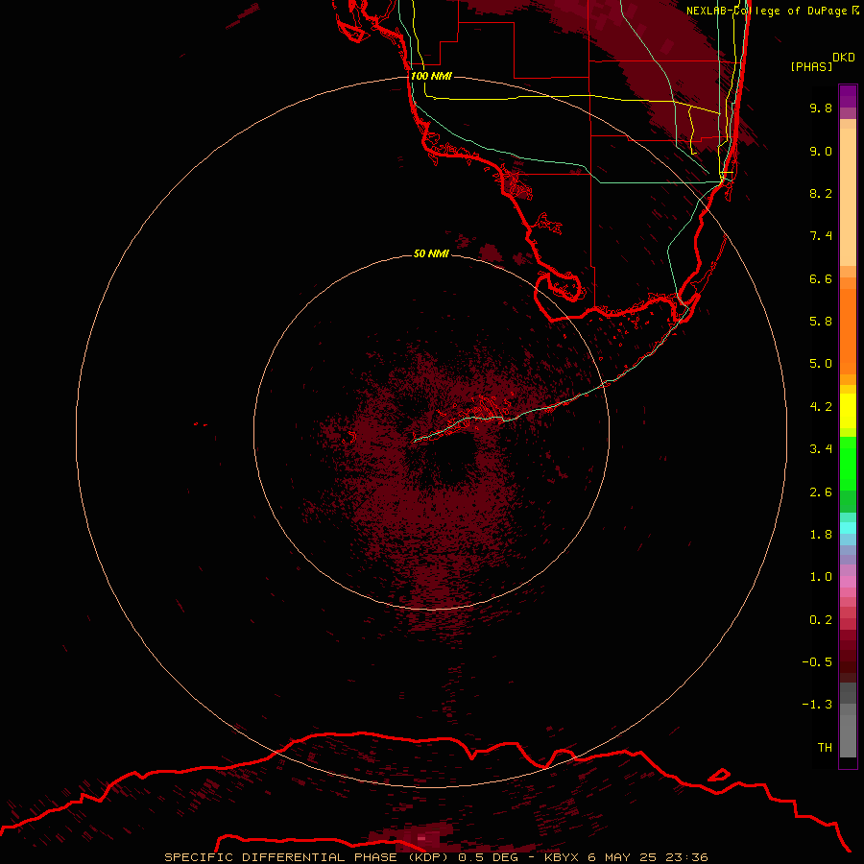The width and height of the screenshot is (864, 864).
Task: Pick the gray color band near TH
Action: [x=848, y=736]
